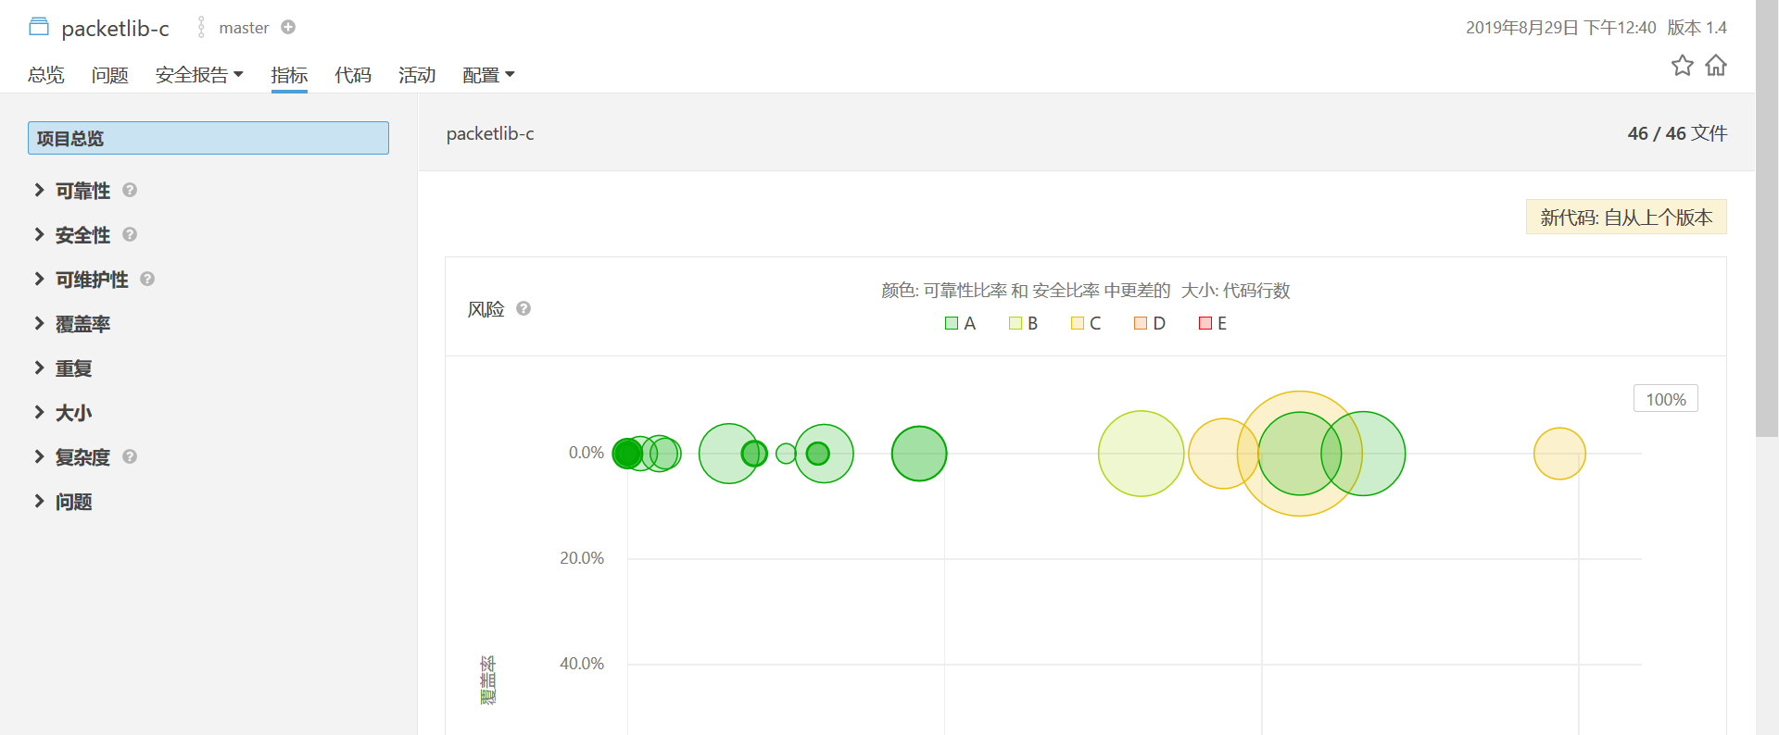Click help icon beside 安全性
This screenshot has width=1779, height=735.
click(130, 234)
